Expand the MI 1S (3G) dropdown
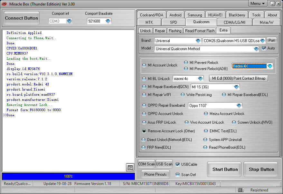 [236, 87]
